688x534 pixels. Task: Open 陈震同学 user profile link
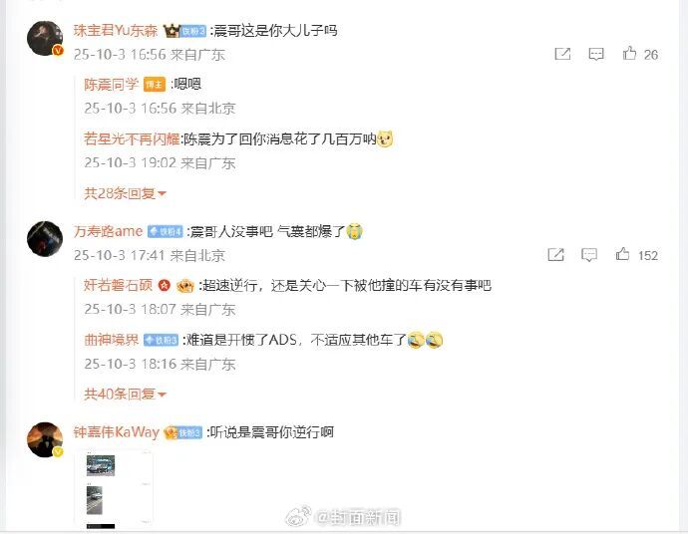click(112, 84)
